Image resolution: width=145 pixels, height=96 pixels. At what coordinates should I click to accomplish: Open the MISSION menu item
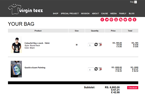click(x=85, y=13)
